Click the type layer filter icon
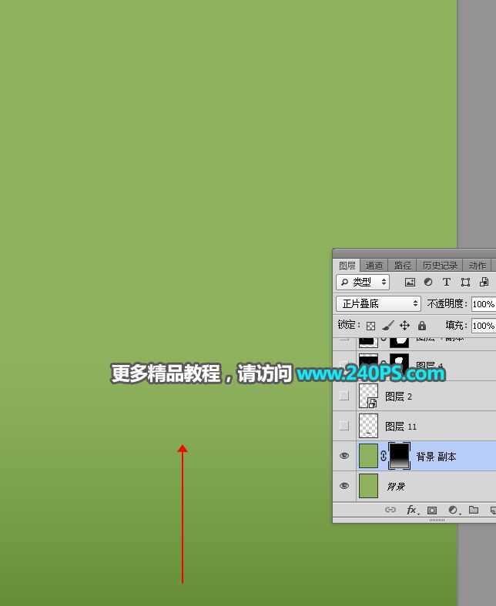 (446, 283)
